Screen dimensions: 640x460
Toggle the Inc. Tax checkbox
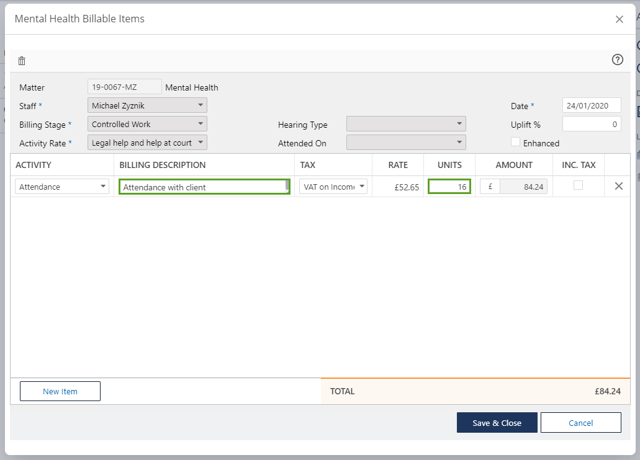tap(578, 185)
